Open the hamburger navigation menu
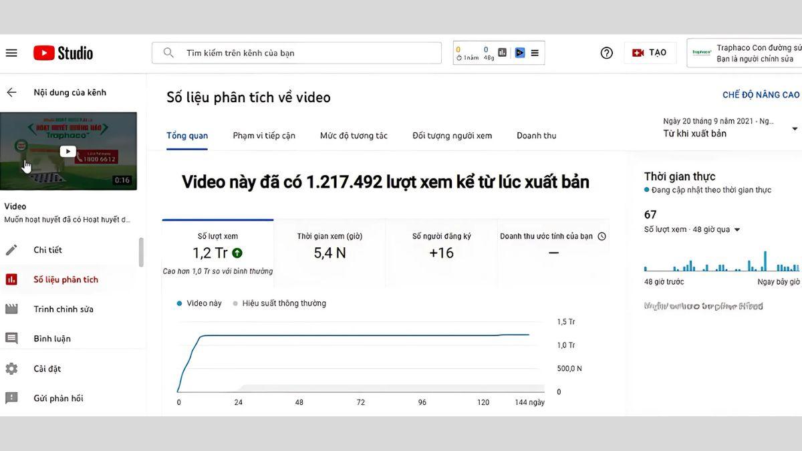This screenshot has height=451, width=802. point(11,53)
